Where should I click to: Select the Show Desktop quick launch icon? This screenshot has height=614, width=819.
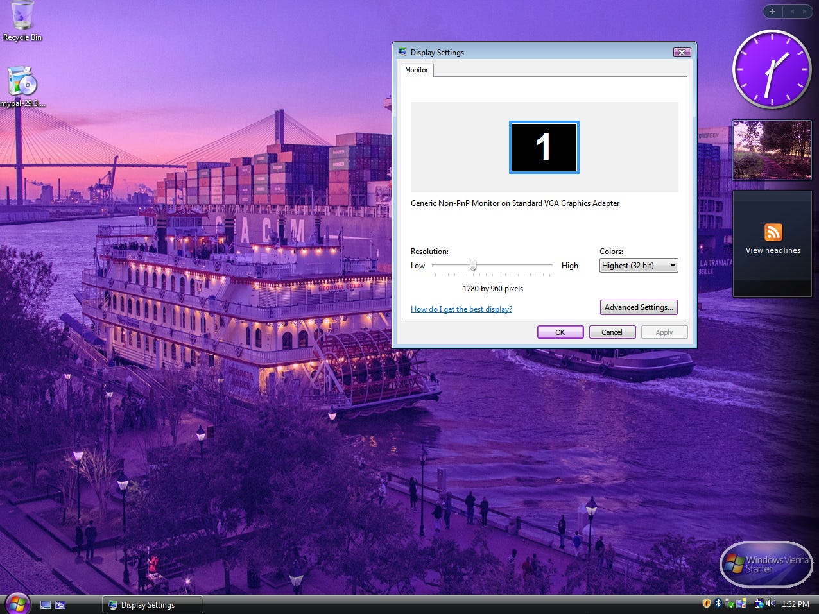[x=46, y=604]
